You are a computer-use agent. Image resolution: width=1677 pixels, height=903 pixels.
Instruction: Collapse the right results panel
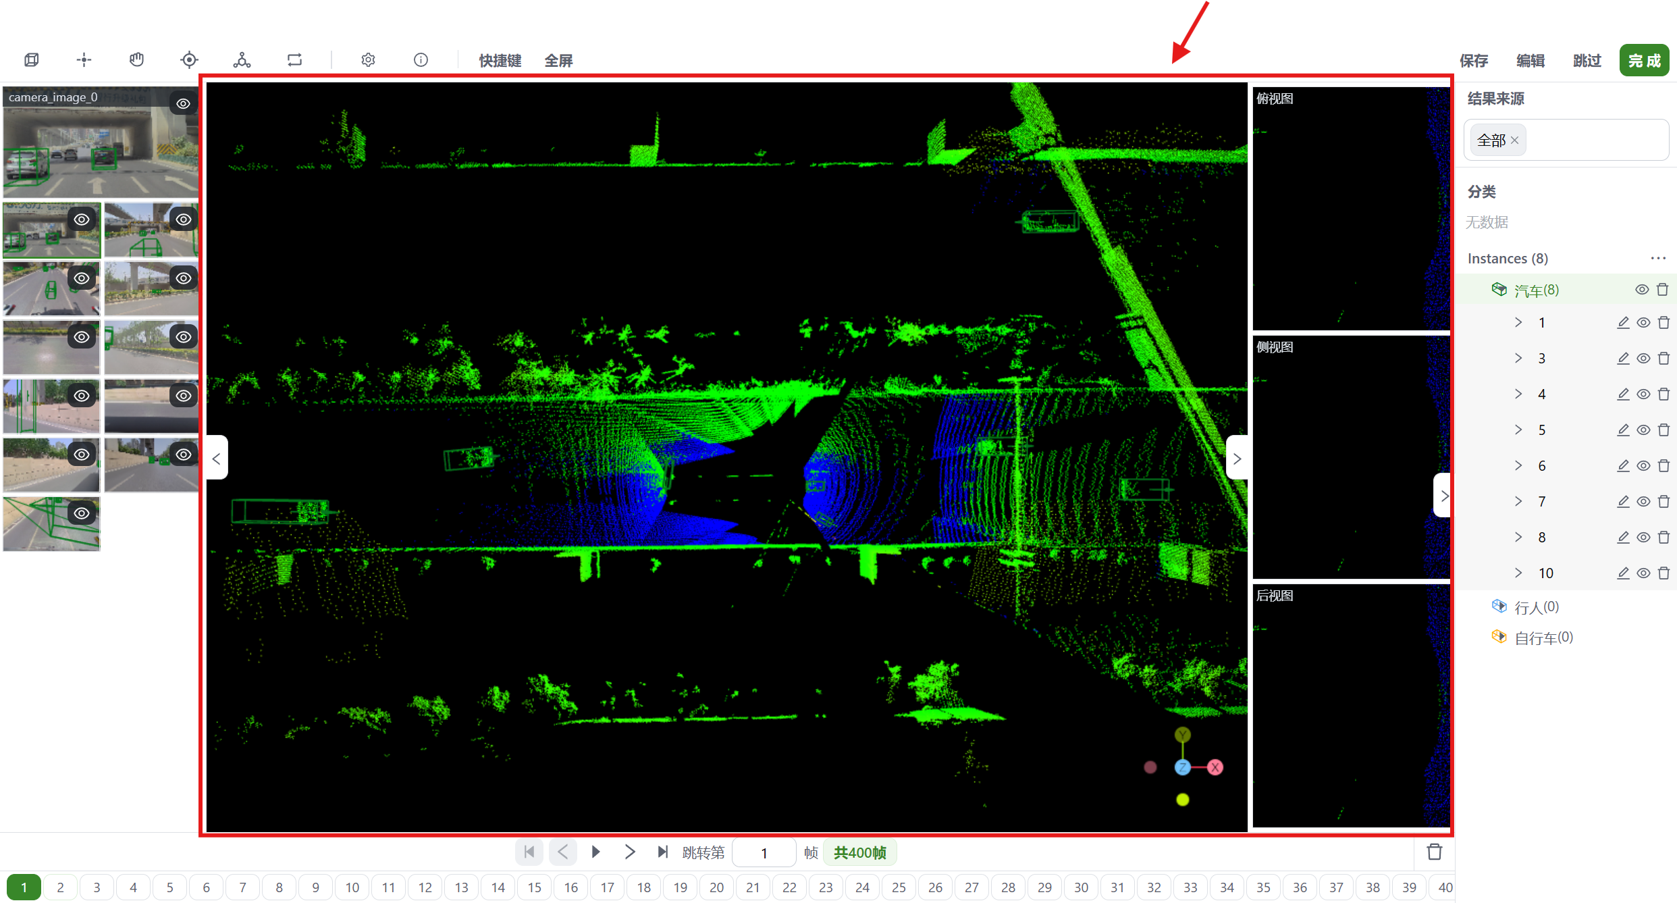pyautogui.click(x=1443, y=496)
